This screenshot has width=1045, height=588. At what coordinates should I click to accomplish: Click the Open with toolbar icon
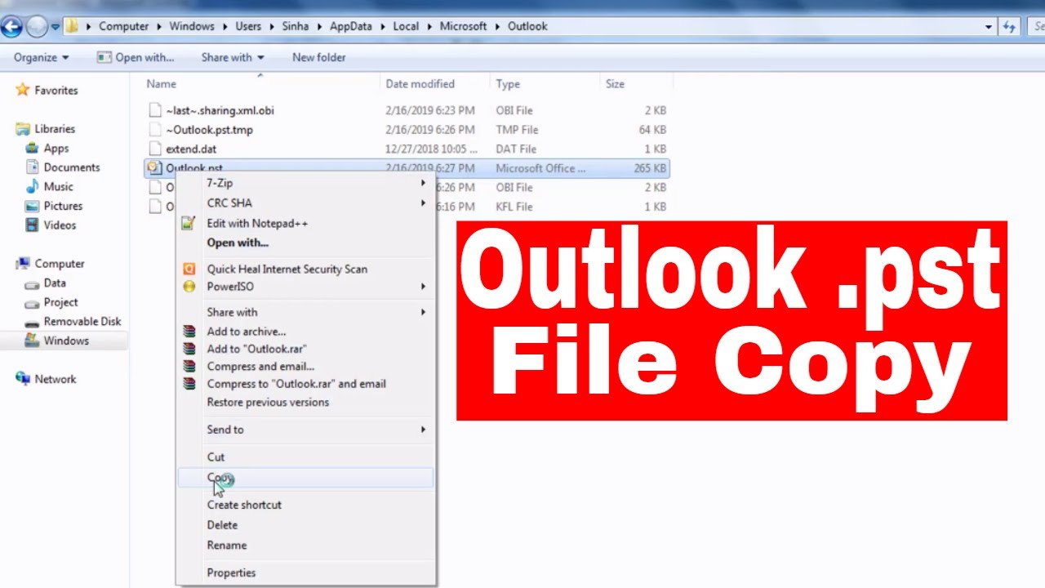click(x=104, y=57)
